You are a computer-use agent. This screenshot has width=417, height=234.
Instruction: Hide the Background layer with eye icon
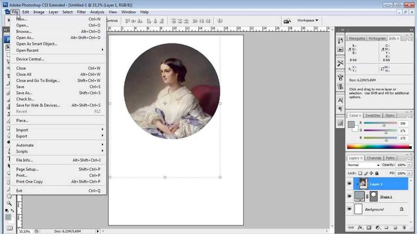coord(350,209)
